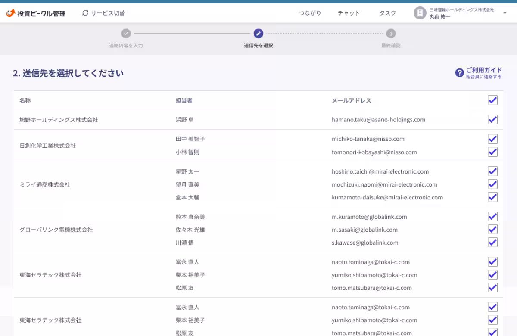This screenshot has height=336, width=517.
Task: Uncheck hoshino.taichi@mirai-electronic.com checkbox
Action: 492,171
